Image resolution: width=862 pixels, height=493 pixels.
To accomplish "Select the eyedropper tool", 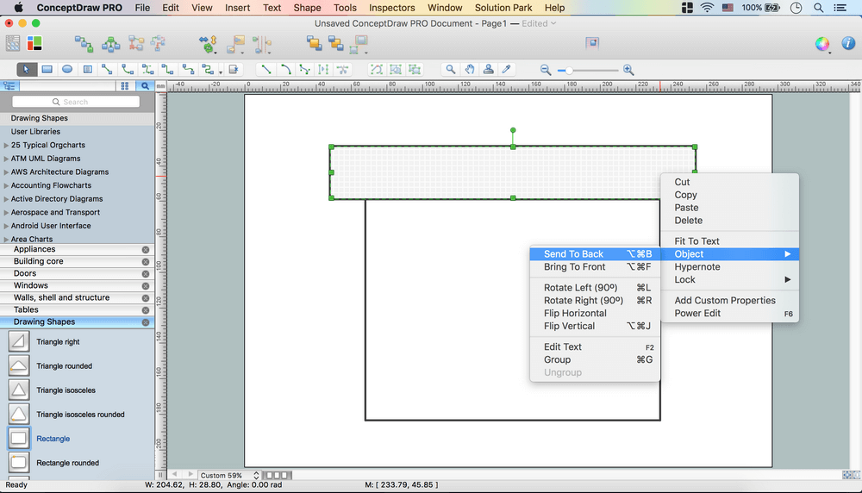I will point(508,69).
